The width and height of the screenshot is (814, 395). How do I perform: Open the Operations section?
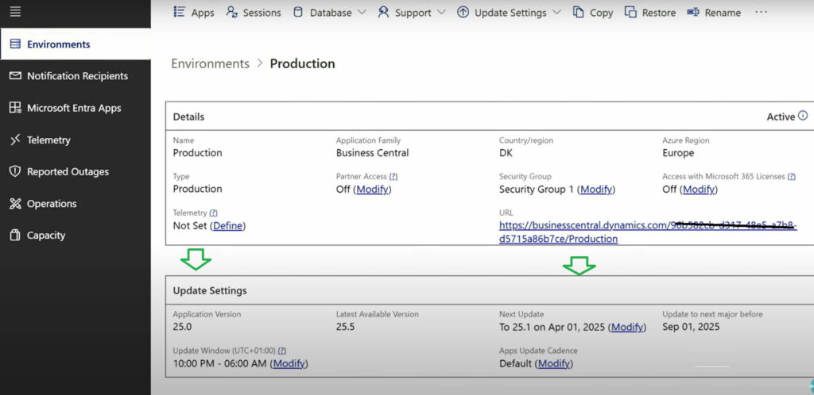coord(52,204)
